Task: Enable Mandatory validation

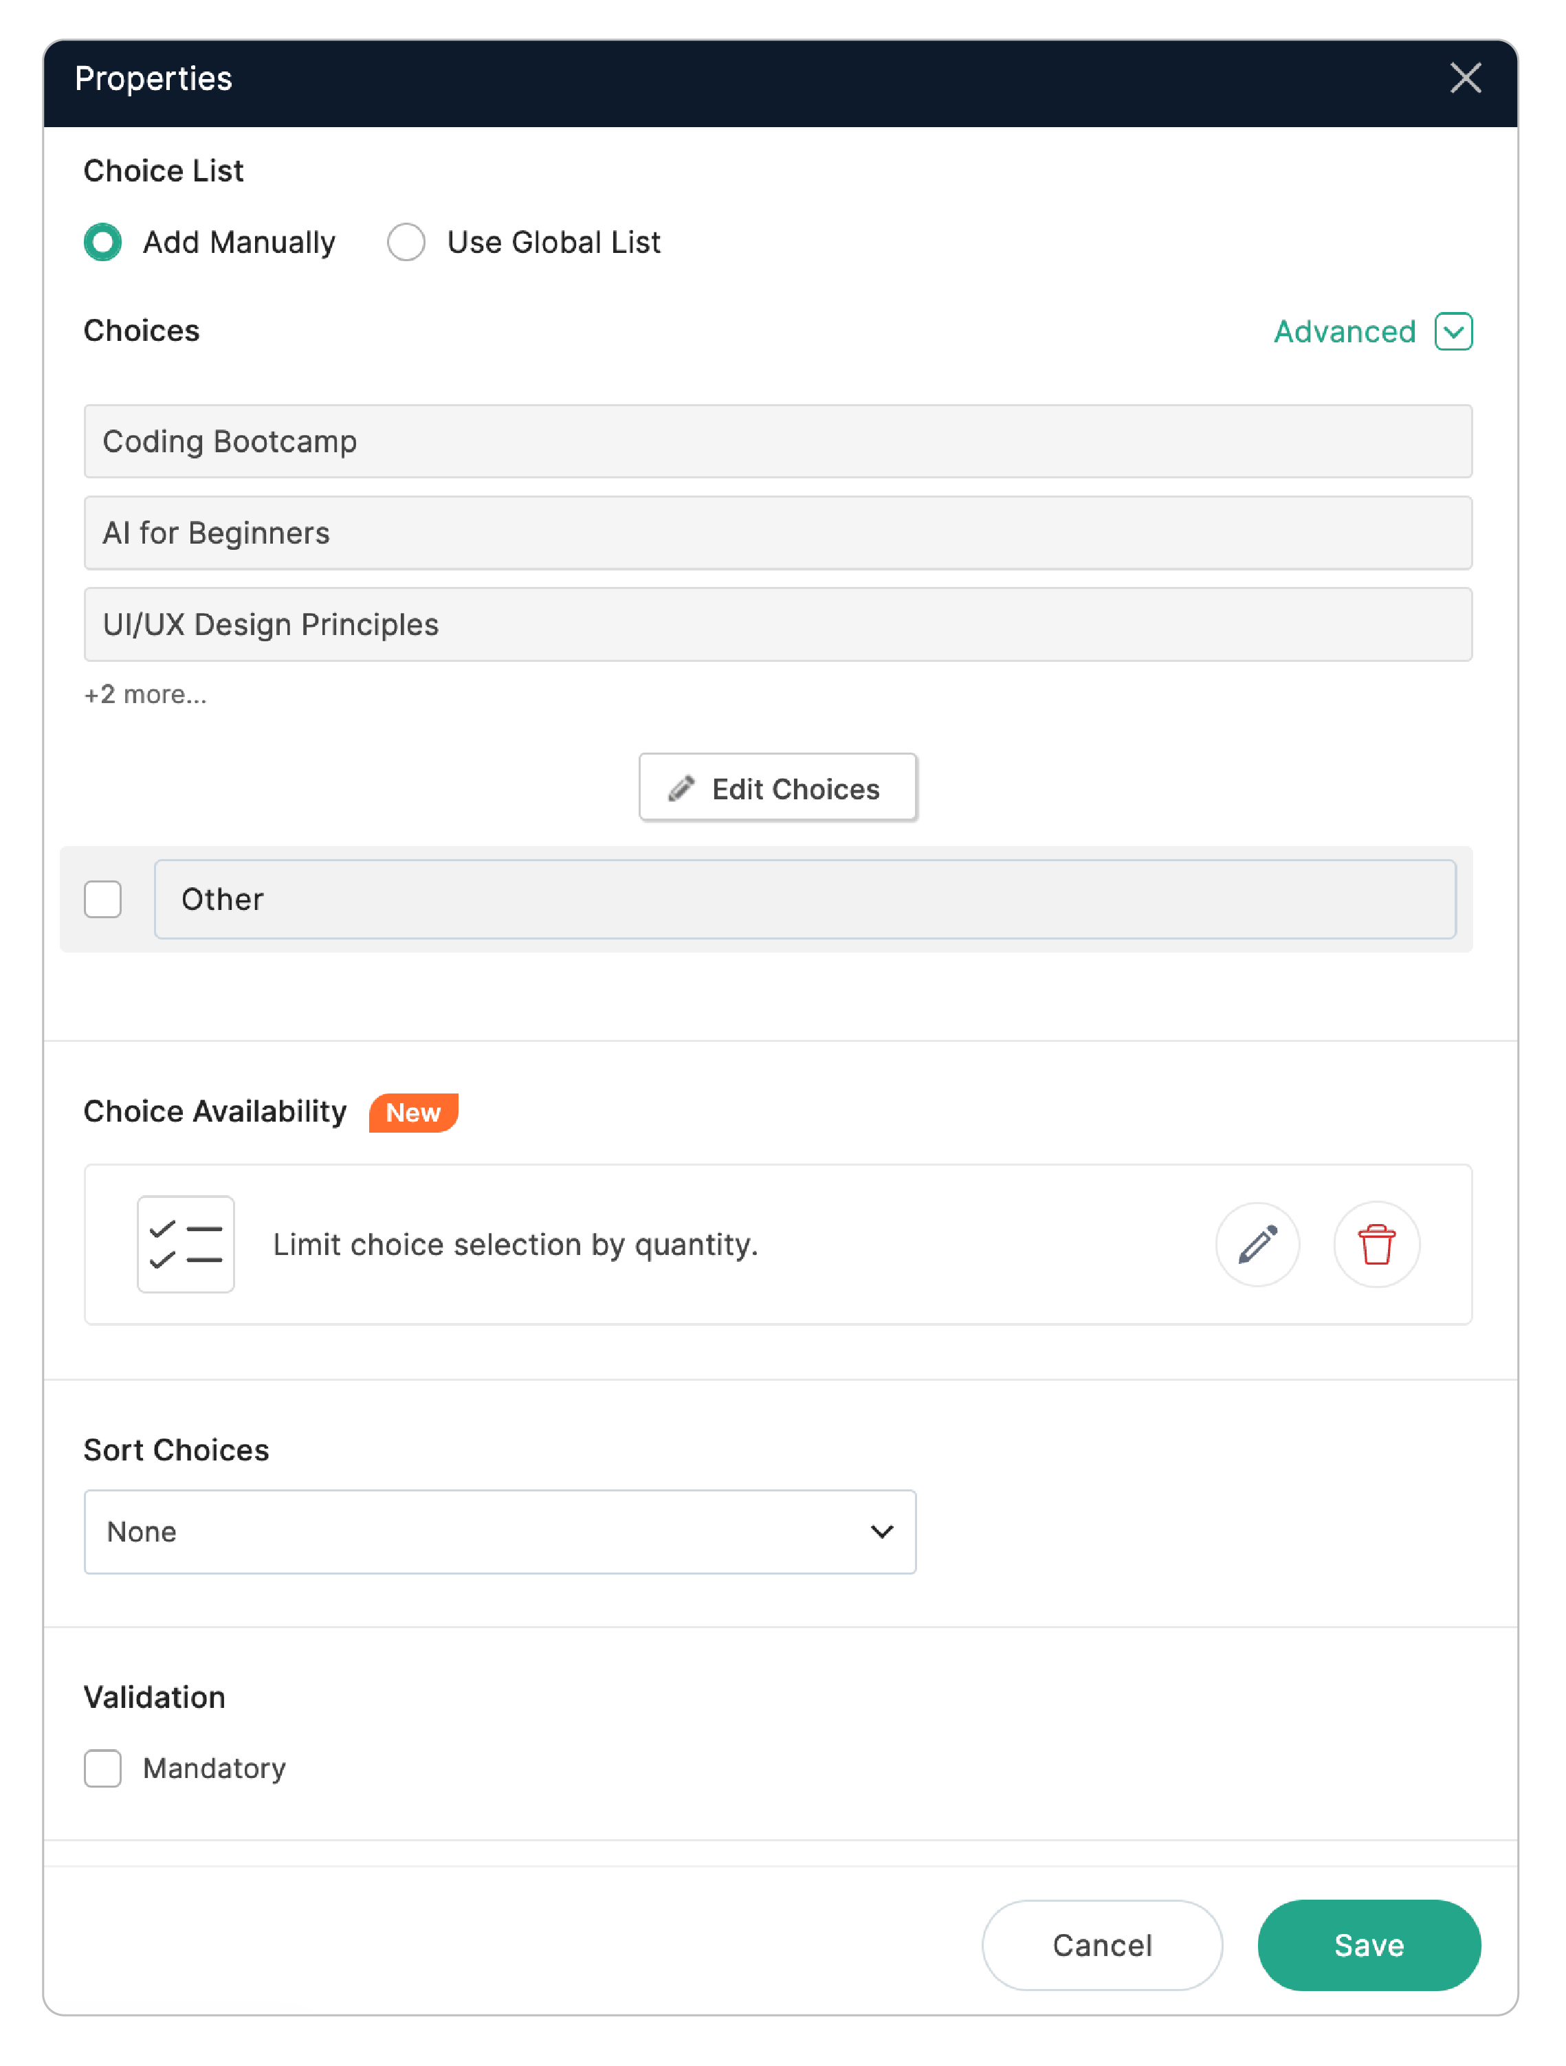Action: point(103,1768)
